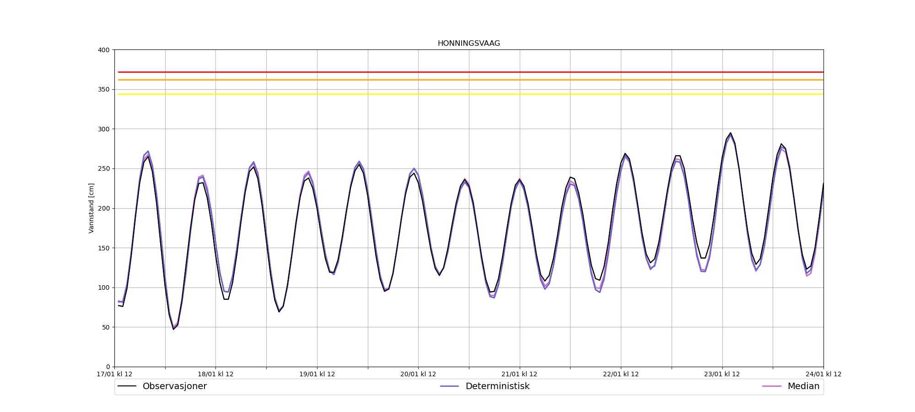Select the 17/01 kl 12 axis tick label

tap(114, 374)
